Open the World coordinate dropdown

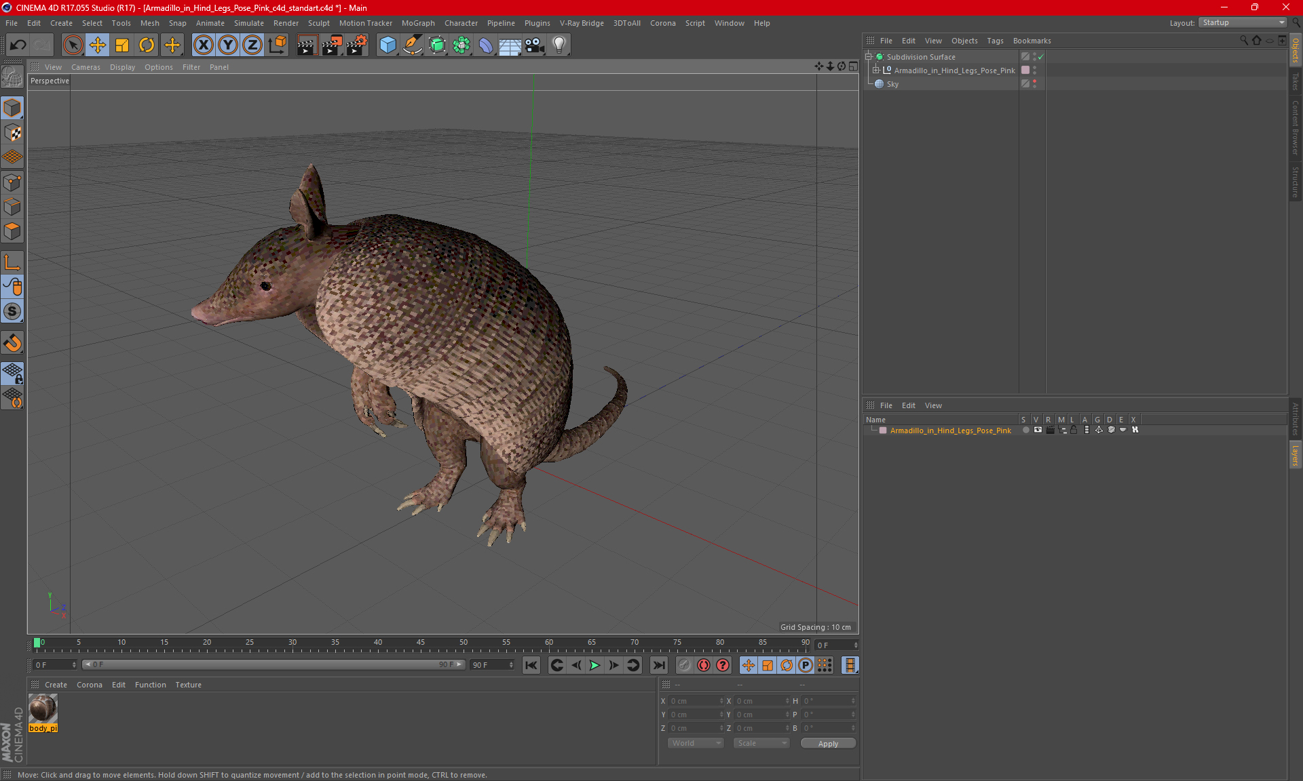coord(696,743)
